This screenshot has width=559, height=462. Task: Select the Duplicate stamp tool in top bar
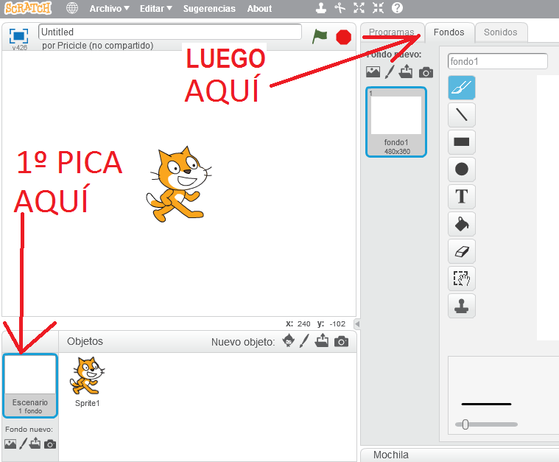pyautogui.click(x=321, y=8)
